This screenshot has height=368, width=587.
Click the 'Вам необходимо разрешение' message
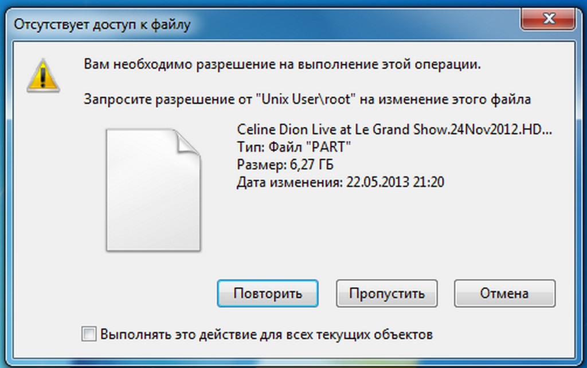282,64
